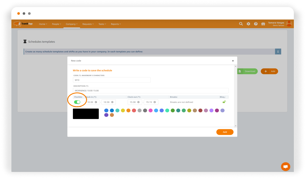Open settings gear icon in top bar
Screen dimensions: 306x179
pos(248,24)
